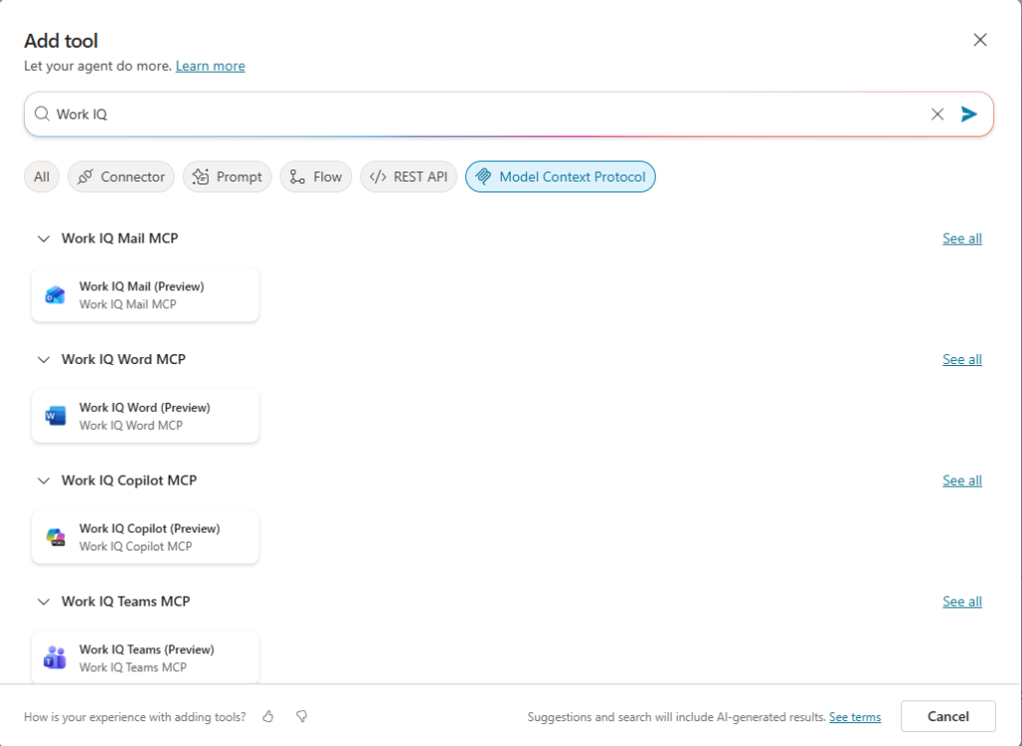Click the Add tool dialog title
Viewport: 1022px width, 746px height.
(61, 41)
